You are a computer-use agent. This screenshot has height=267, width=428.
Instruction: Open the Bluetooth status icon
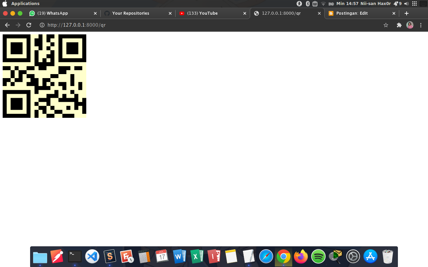pos(308,4)
